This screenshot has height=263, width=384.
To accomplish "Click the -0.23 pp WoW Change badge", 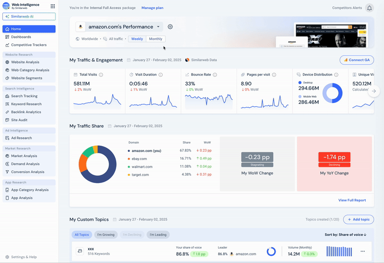I will tap(257, 157).
